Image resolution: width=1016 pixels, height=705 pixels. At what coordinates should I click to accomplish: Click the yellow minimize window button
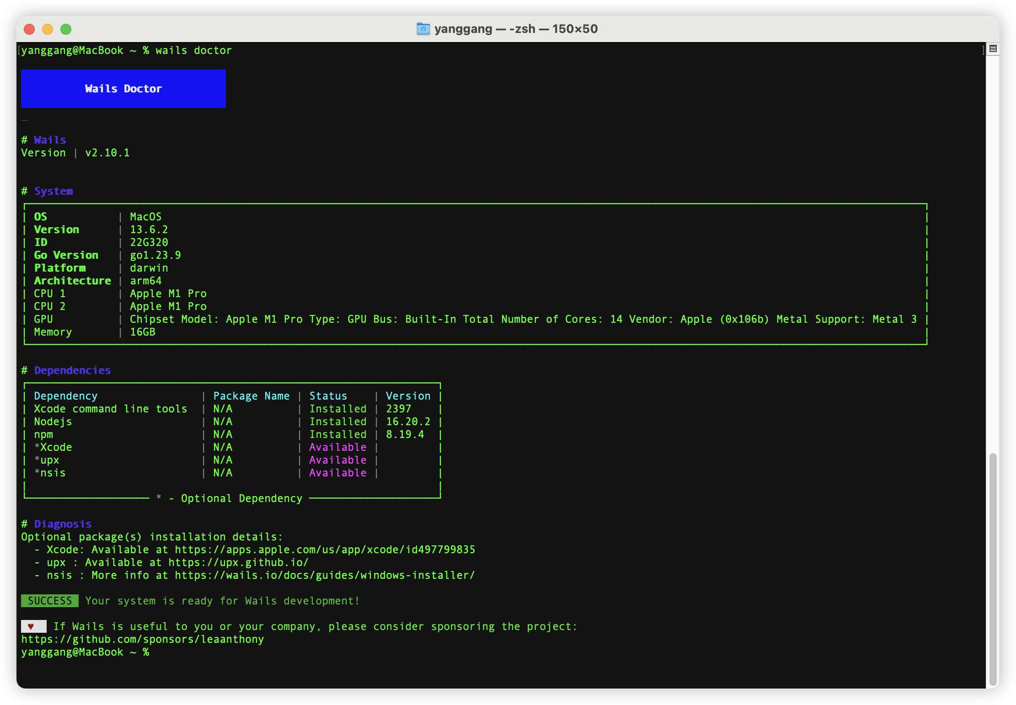48,29
